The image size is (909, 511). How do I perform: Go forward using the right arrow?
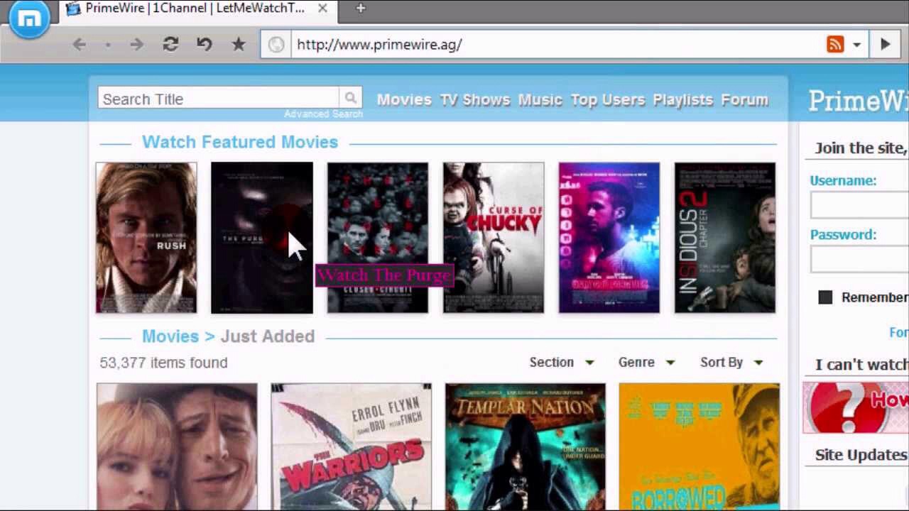tap(136, 45)
